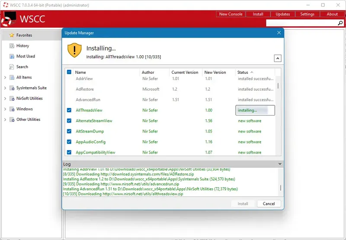The height and width of the screenshot is (240, 346).
Task: Toggle the select-all checkbox in Name header
Action: (69, 72)
